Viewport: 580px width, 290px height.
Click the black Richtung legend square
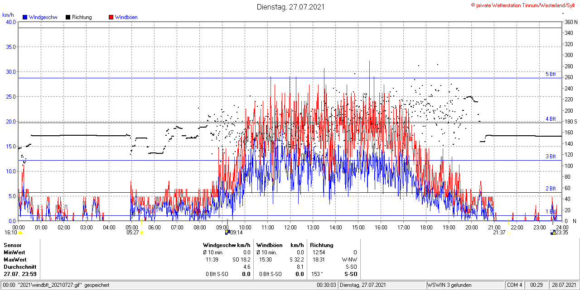tap(68, 17)
